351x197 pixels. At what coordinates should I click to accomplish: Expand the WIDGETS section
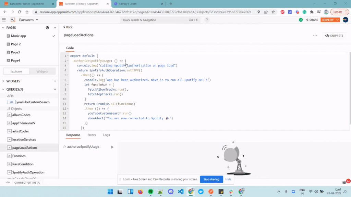click(x=3, y=81)
